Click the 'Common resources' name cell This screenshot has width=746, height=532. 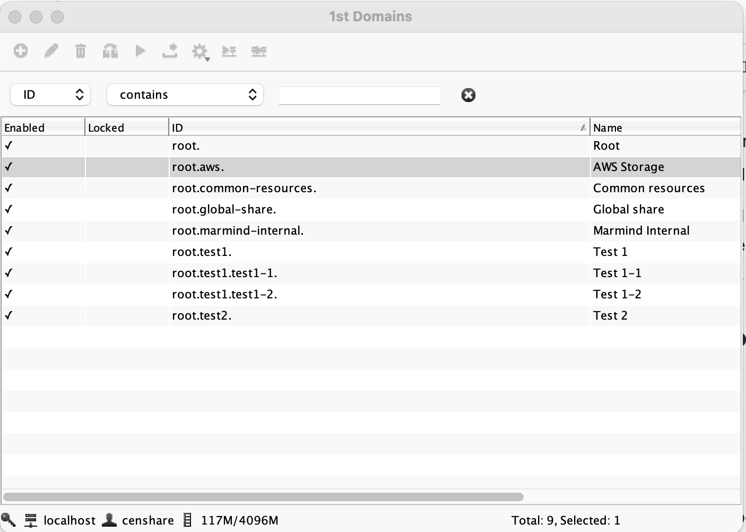click(x=665, y=188)
